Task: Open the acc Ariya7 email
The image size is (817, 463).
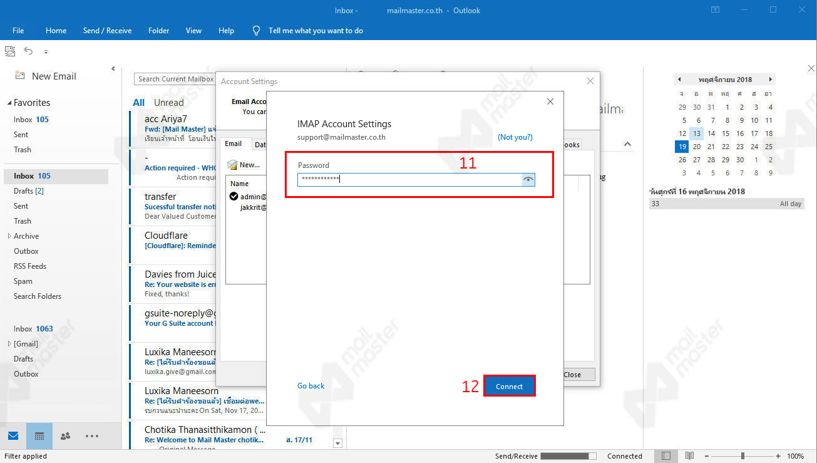Action: 173,128
